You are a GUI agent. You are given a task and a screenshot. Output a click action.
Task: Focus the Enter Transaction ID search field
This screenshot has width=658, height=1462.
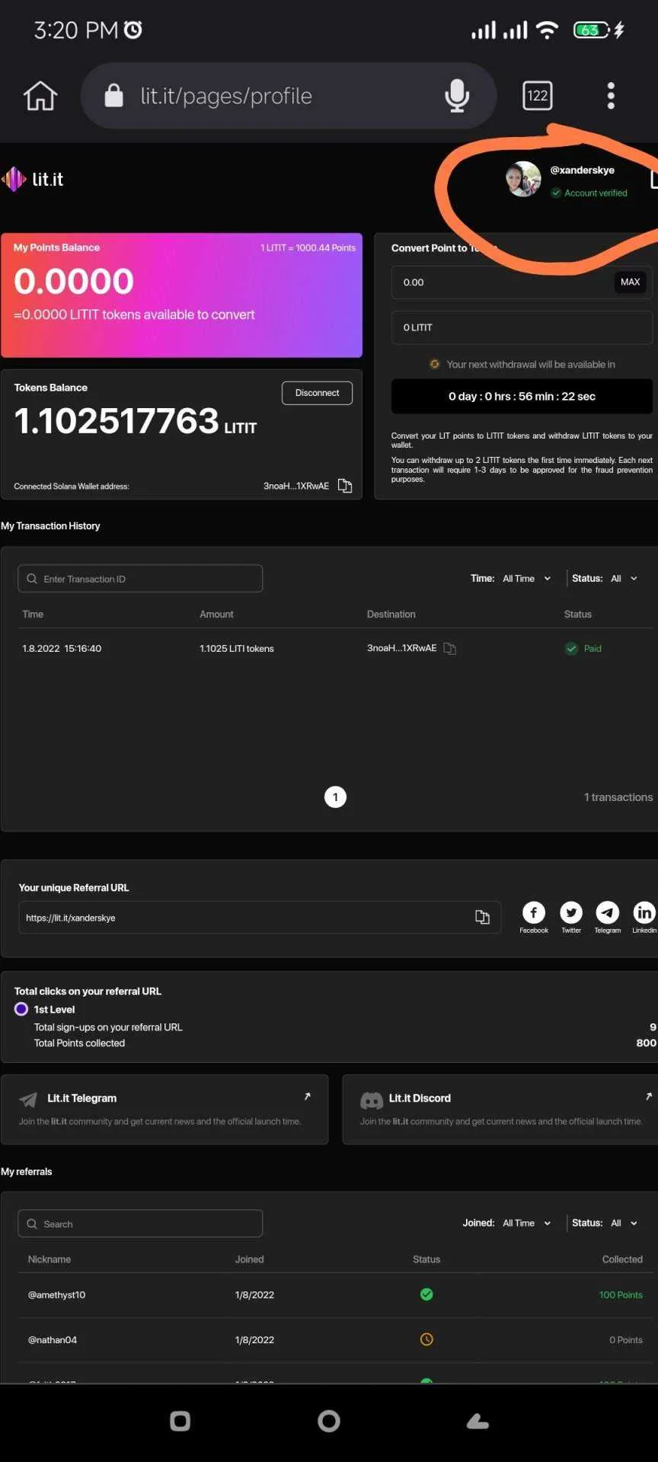point(140,579)
